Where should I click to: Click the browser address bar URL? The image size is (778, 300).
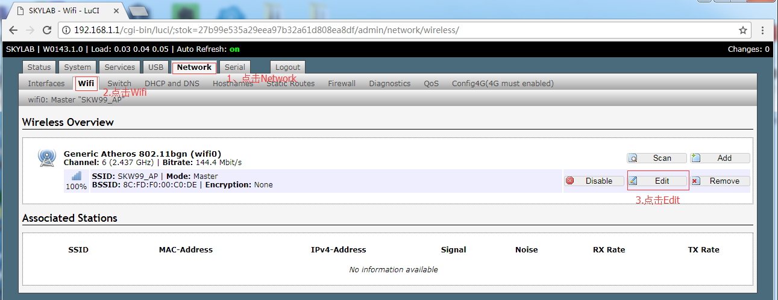point(265,30)
